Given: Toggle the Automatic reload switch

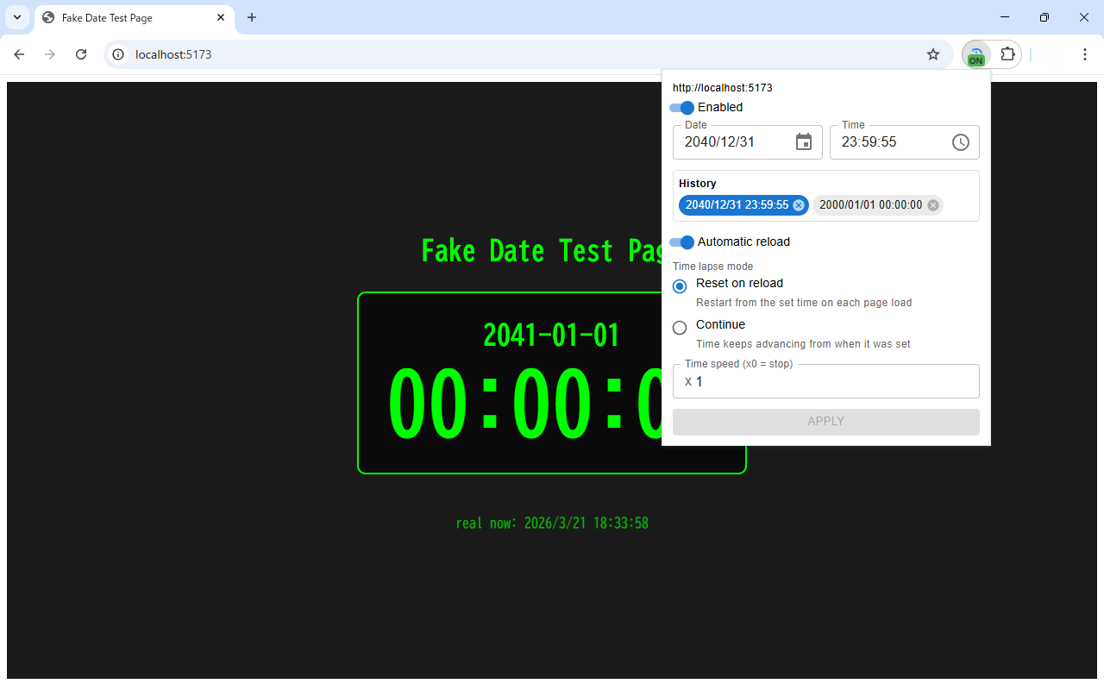Looking at the screenshot, I should click(681, 242).
